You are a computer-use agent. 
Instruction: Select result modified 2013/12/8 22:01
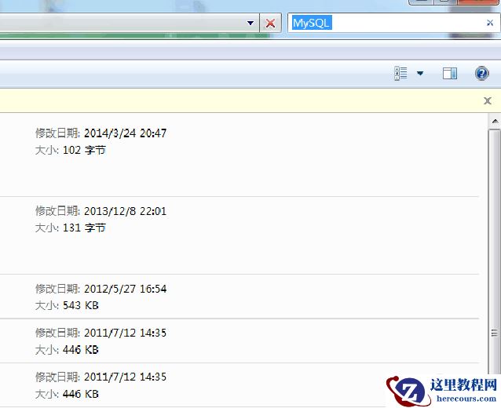click(x=101, y=211)
